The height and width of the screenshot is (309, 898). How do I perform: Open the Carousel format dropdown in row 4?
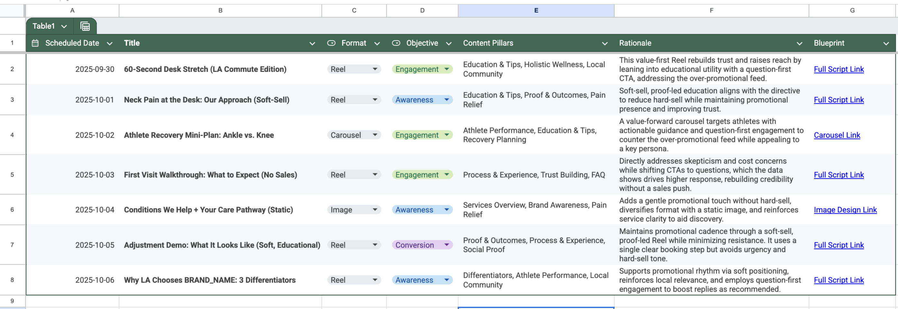point(375,135)
